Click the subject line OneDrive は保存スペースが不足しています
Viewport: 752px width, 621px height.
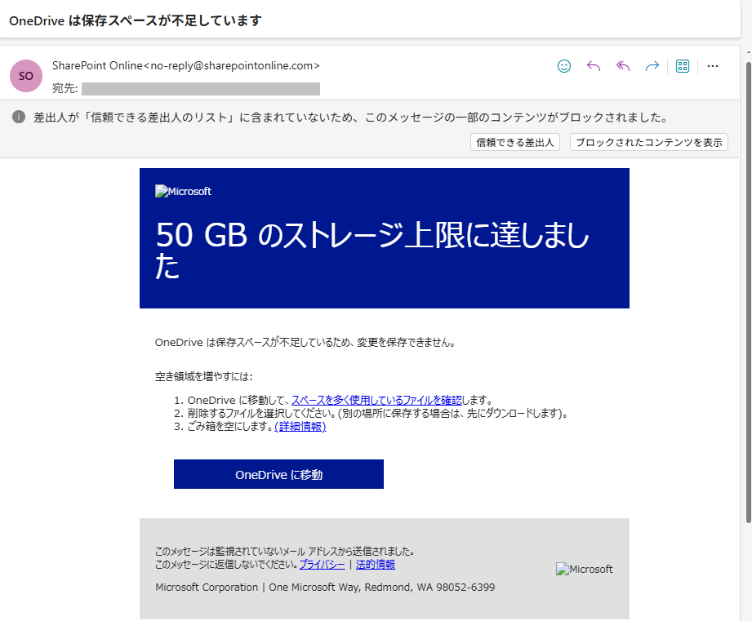tap(136, 20)
